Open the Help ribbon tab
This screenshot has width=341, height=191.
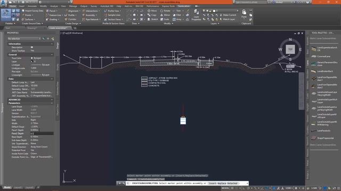119,6
